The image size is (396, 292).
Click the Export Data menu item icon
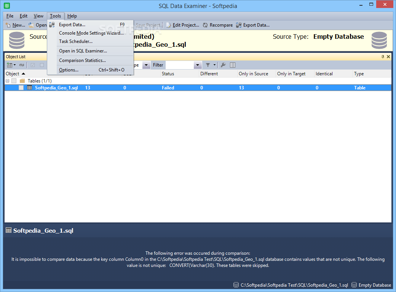point(52,25)
